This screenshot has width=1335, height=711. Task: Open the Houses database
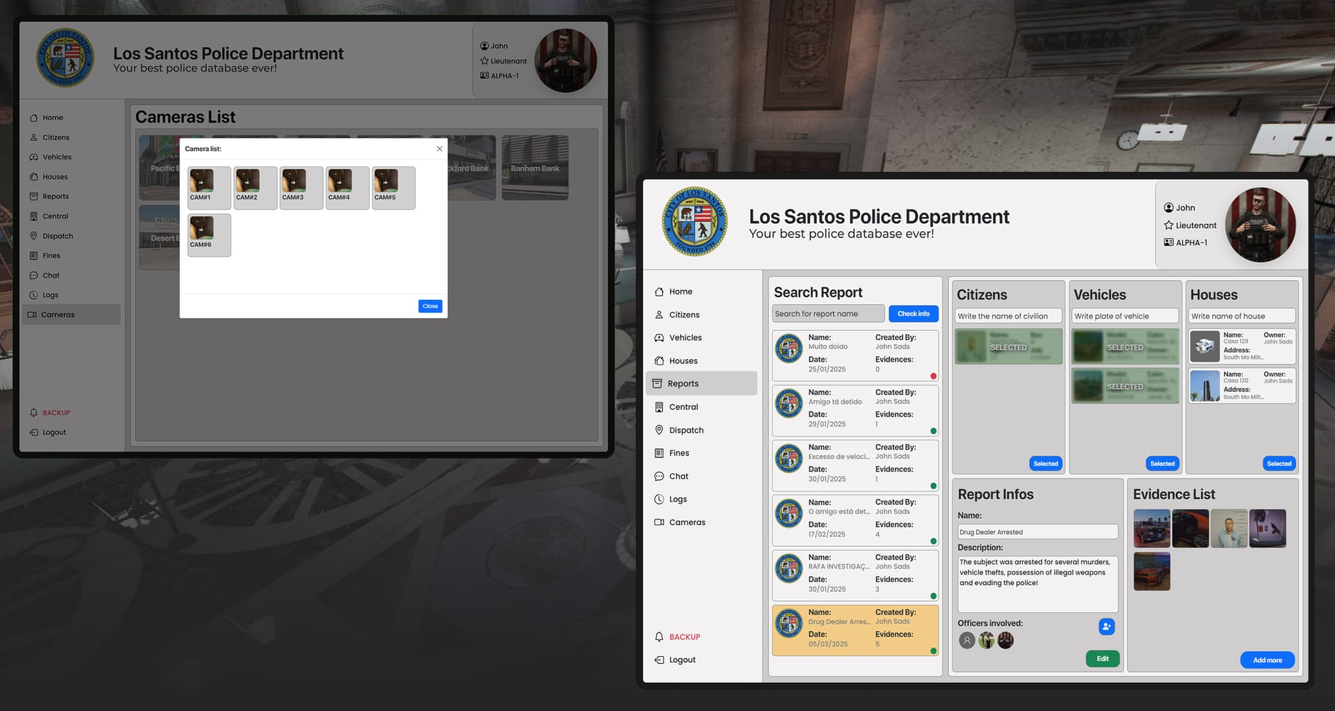coord(681,360)
